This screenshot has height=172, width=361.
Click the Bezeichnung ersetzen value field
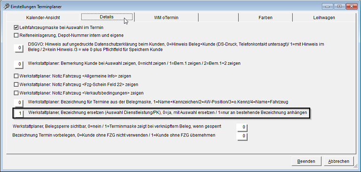point(19,113)
